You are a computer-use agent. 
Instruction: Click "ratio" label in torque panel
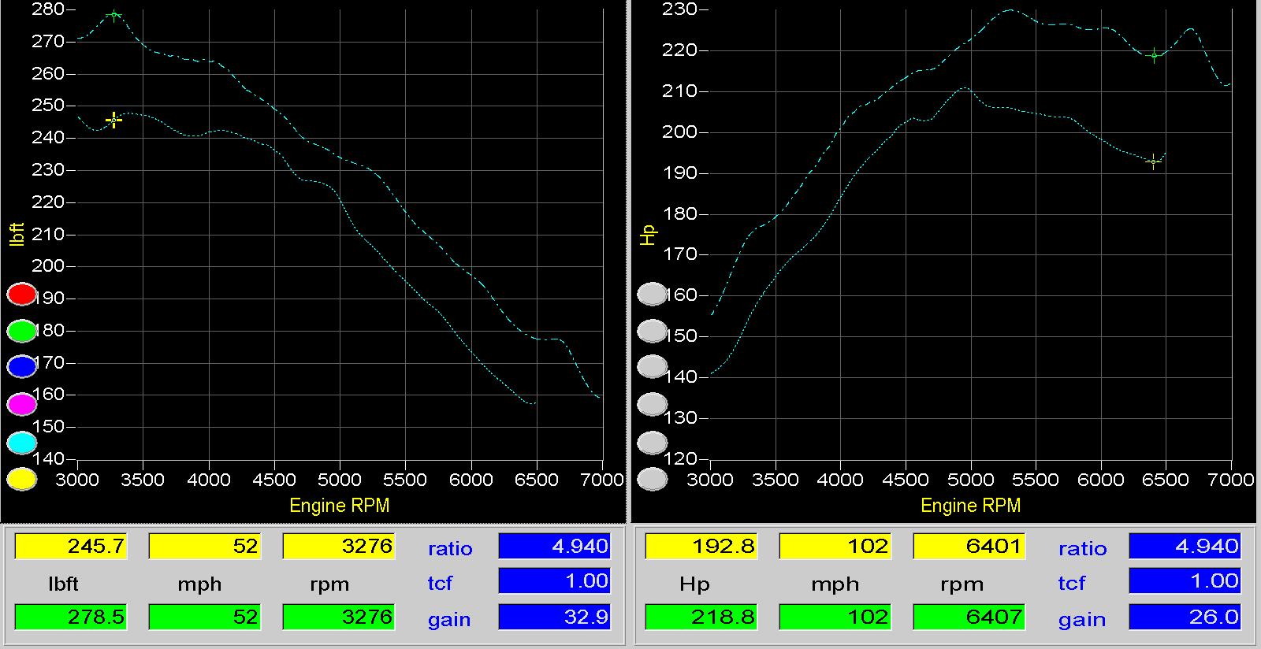(x=450, y=548)
